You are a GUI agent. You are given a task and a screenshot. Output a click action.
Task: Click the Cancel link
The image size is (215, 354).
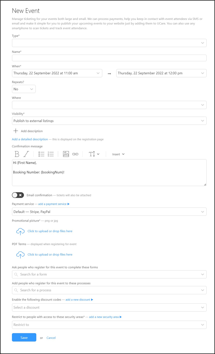[x=51, y=338]
